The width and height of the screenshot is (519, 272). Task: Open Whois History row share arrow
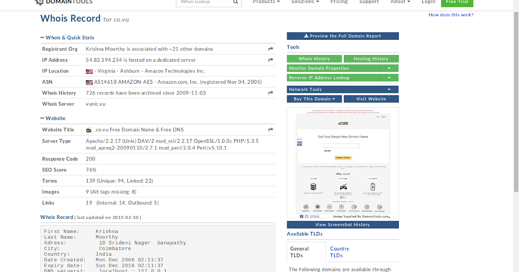(271, 93)
